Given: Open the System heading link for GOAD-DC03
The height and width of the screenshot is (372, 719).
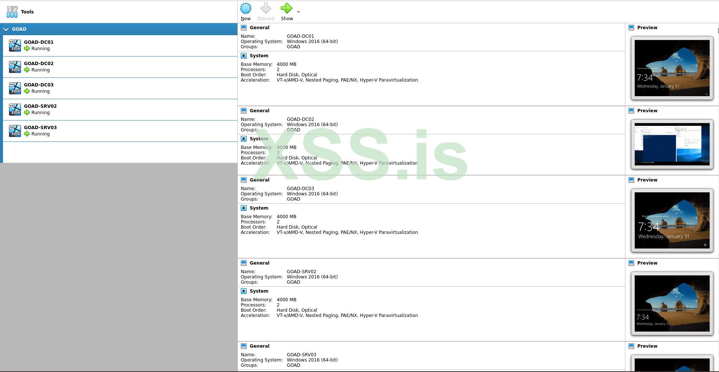Looking at the screenshot, I should click(x=259, y=208).
